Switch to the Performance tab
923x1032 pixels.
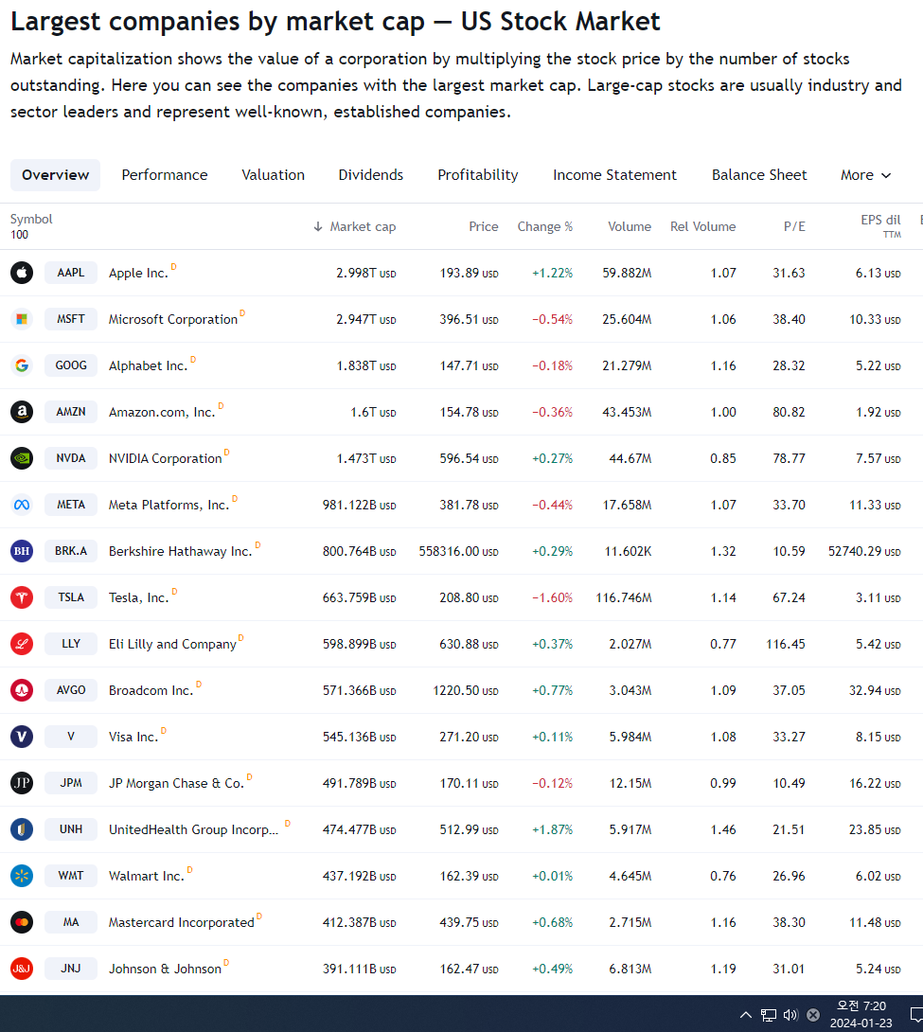pos(165,175)
